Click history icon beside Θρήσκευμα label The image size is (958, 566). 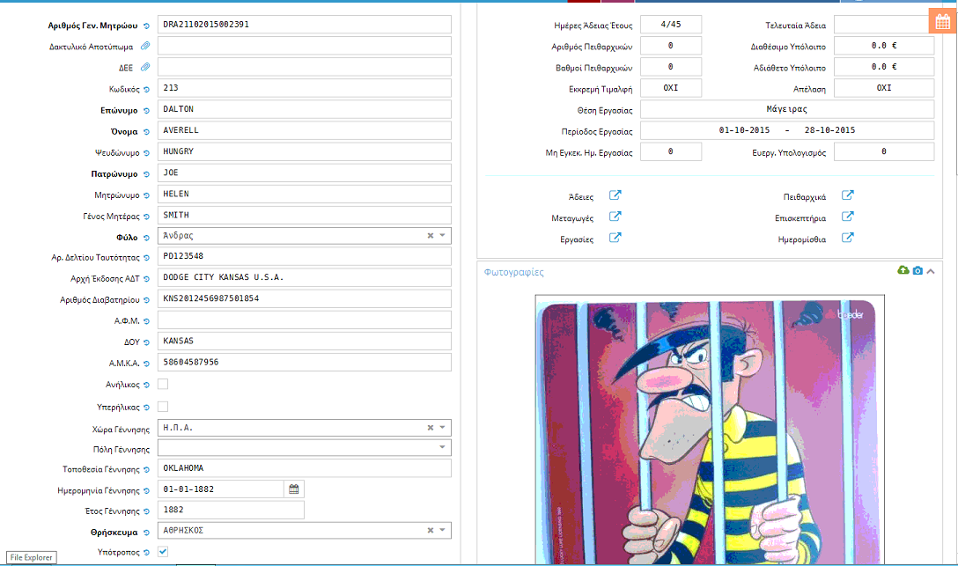point(147,533)
